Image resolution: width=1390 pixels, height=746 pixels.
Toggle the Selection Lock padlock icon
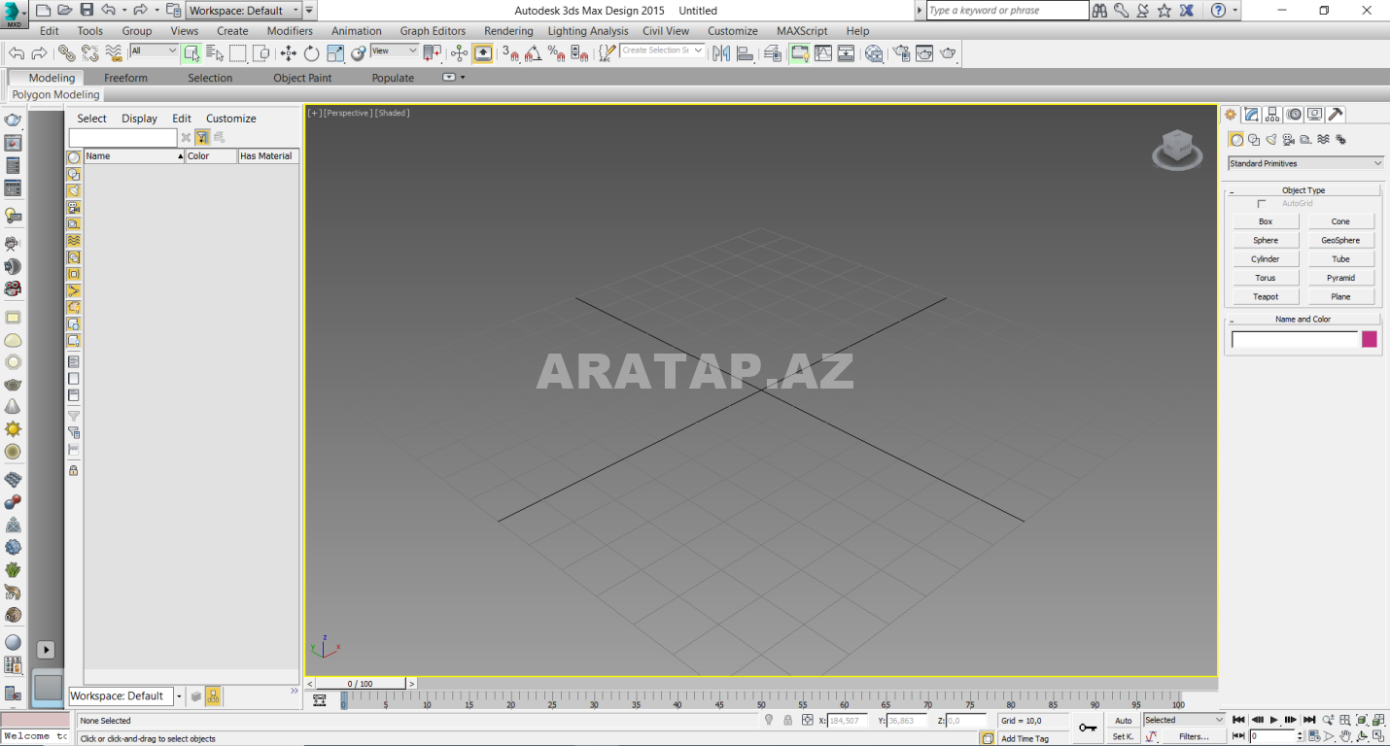tap(787, 720)
